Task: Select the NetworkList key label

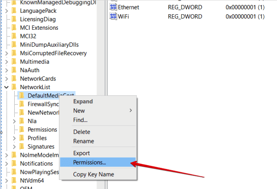Action: click(35, 87)
